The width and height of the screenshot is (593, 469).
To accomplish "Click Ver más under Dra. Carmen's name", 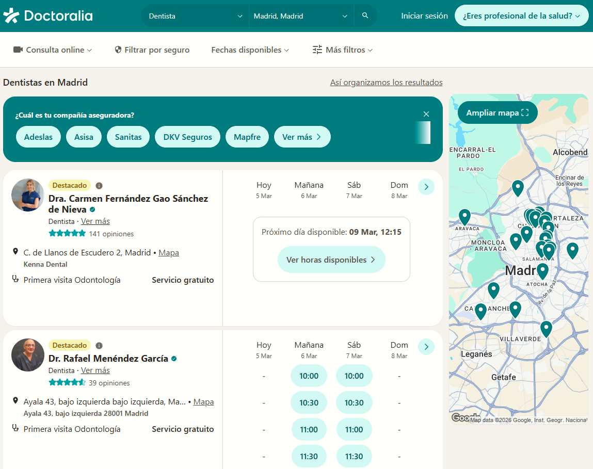I will click(95, 221).
